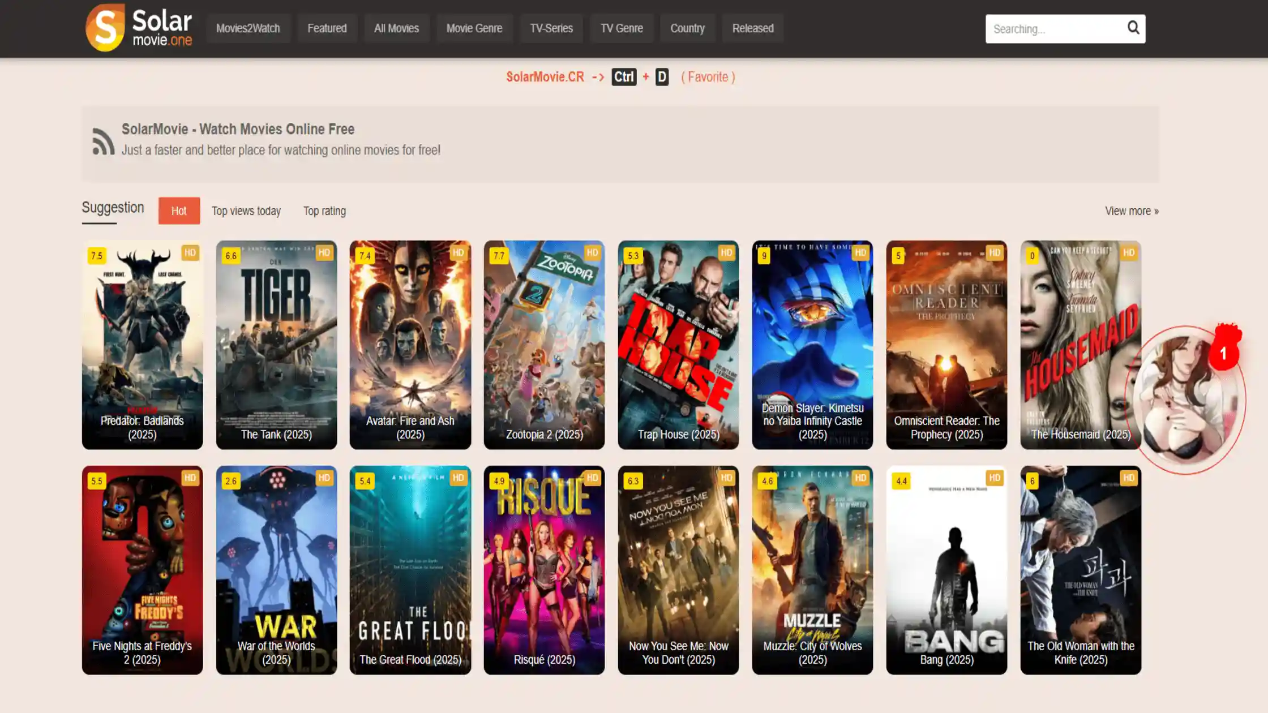Click the 2.6 rating badge on War of the Worlds
This screenshot has height=713, width=1268.
click(x=231, y=482)
